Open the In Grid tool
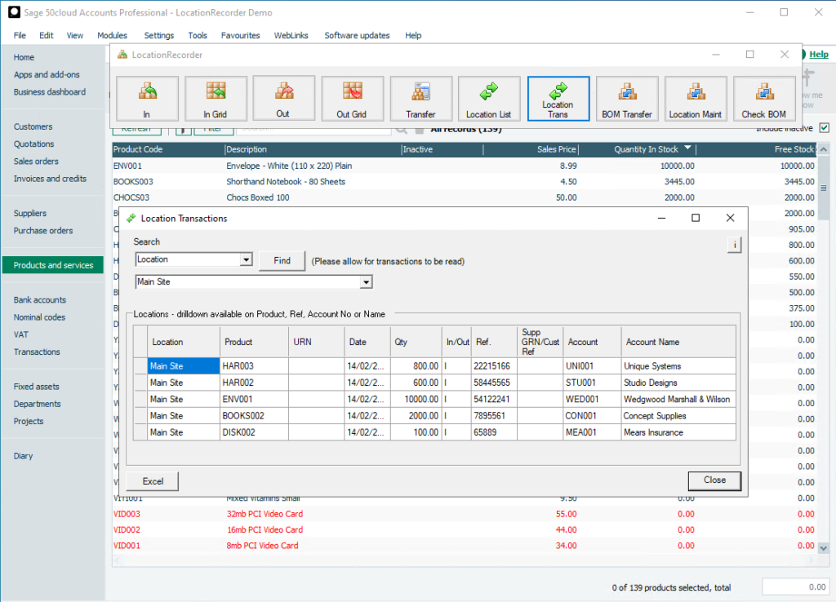The height and width of the screenshot is (602, 836). [x=215, y=98]
